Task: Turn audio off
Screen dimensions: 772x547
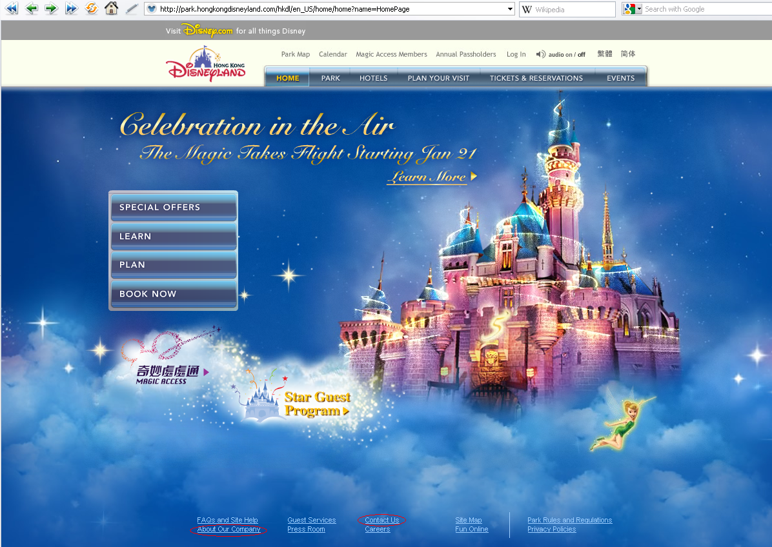Action: click(x=582, y=55)
